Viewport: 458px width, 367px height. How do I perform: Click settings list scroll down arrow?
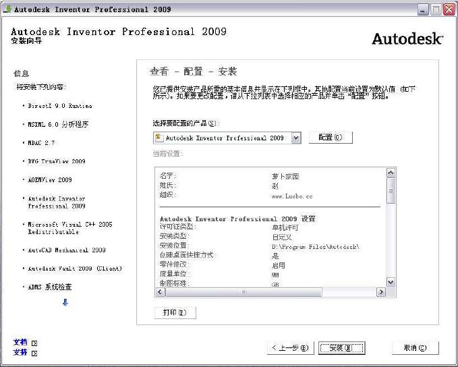tap(391, 282)
